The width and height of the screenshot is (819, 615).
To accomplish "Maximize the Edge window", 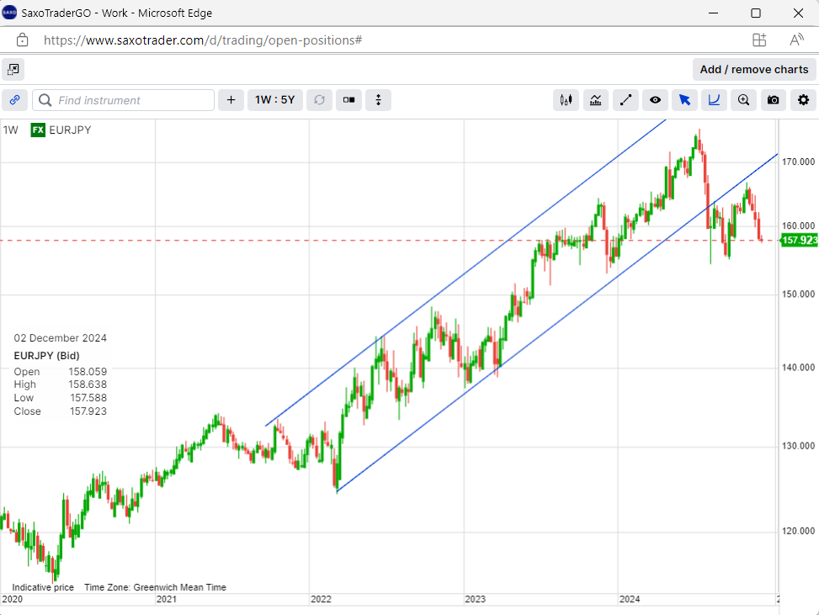I will coord(756,13).
